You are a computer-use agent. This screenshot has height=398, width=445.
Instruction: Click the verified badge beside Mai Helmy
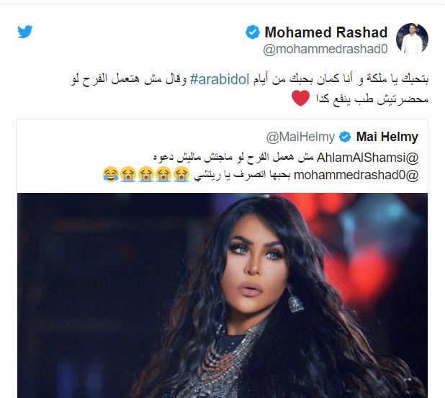[x=345, y=137]
